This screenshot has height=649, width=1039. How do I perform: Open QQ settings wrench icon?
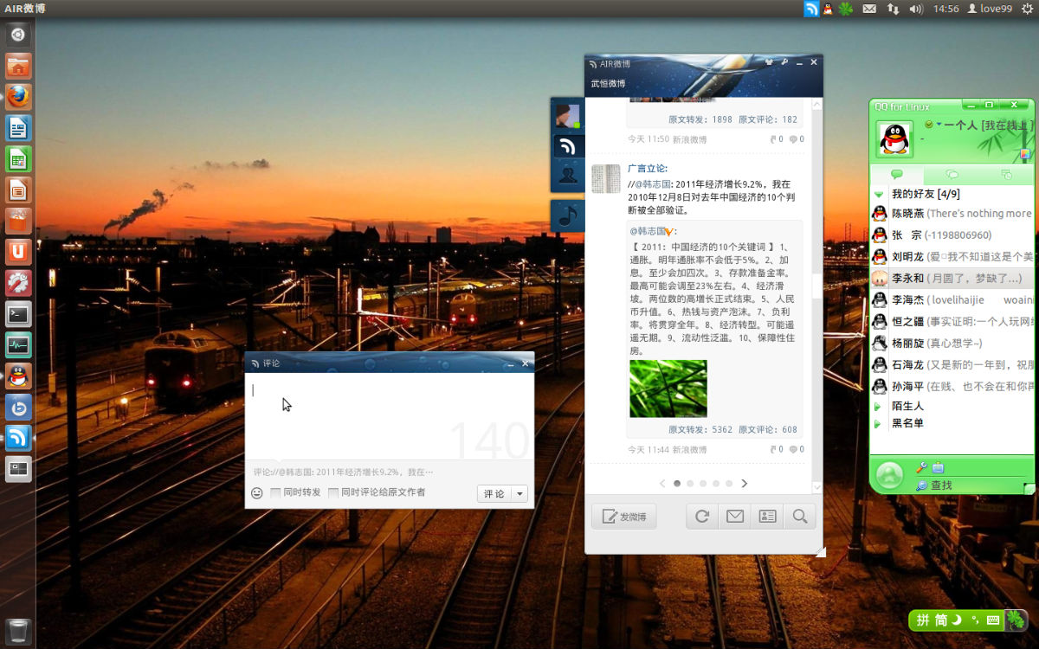click(x=921, y=467)
